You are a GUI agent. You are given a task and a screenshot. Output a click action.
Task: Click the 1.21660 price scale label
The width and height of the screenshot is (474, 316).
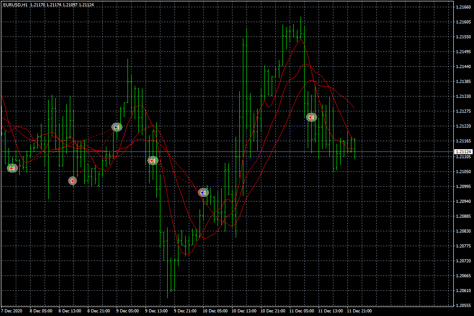464,7
